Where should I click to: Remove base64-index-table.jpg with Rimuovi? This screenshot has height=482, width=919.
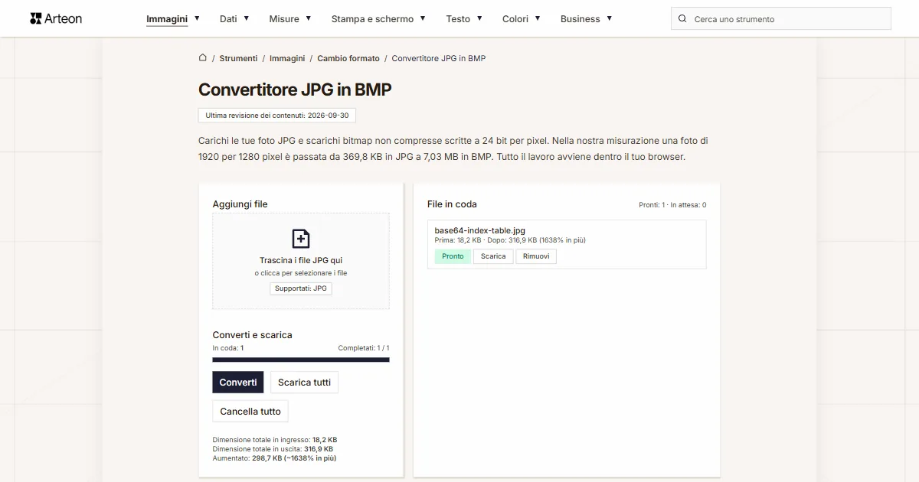pyautogui.click(x=536, y=256)
